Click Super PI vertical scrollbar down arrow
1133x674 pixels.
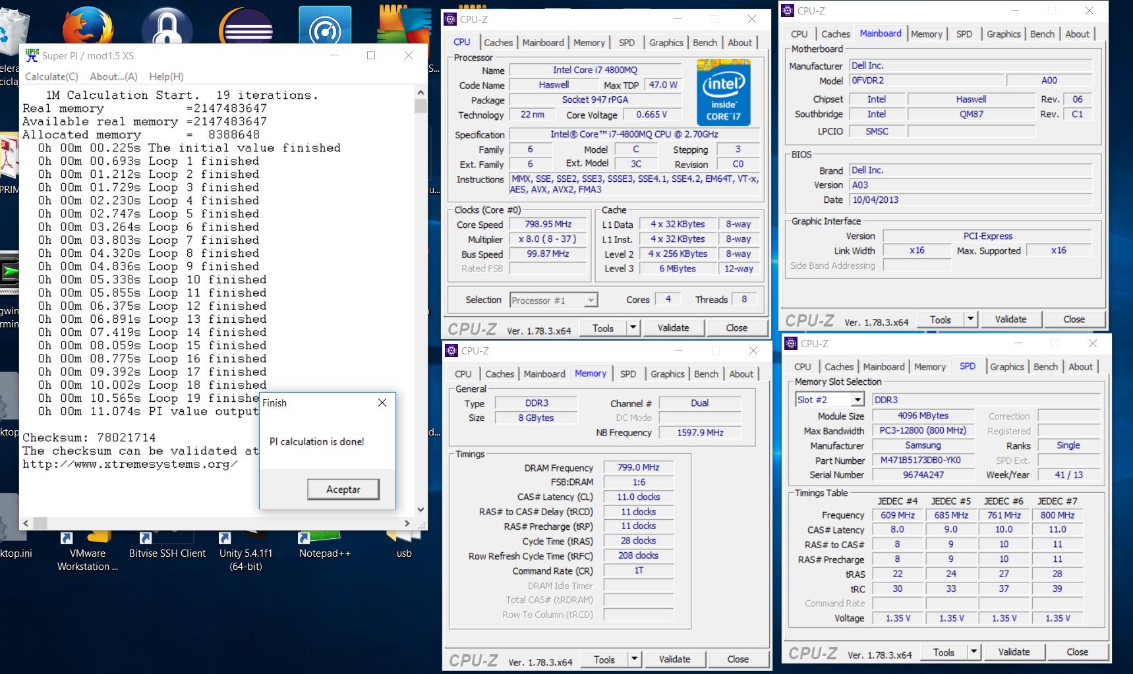tap(421, 510)
